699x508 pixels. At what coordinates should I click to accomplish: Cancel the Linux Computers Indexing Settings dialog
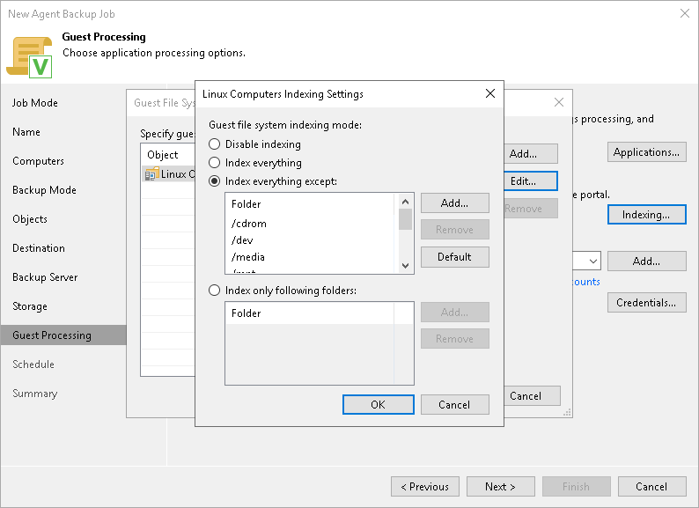pos(455,404)
